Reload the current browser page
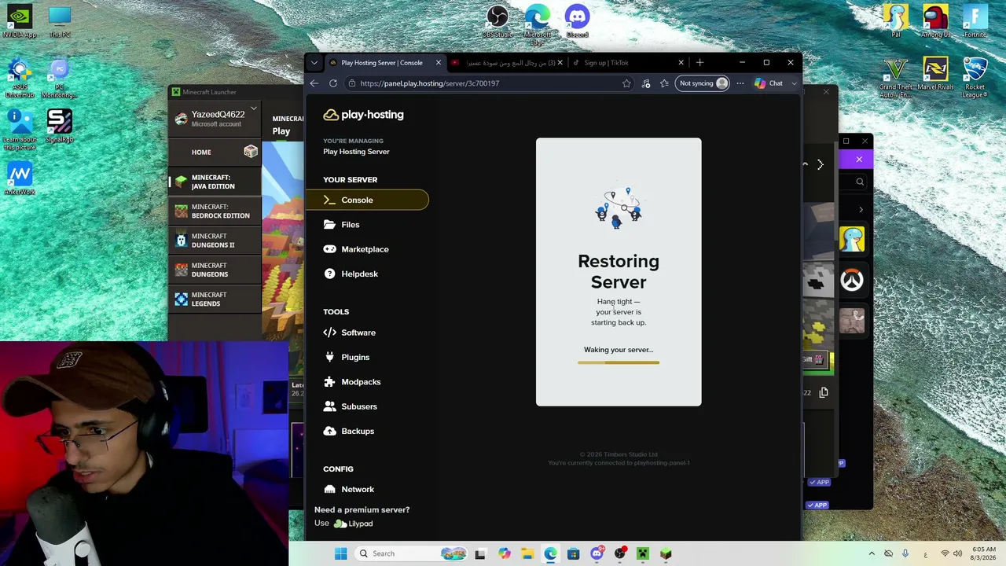1006x566 pixels. (x=333, y=83)
